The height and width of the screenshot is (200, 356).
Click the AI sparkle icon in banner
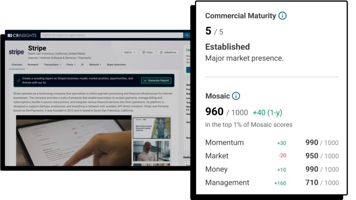(x=19, y=81)
